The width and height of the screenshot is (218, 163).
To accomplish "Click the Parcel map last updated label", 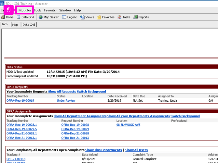I will point(22,76).
